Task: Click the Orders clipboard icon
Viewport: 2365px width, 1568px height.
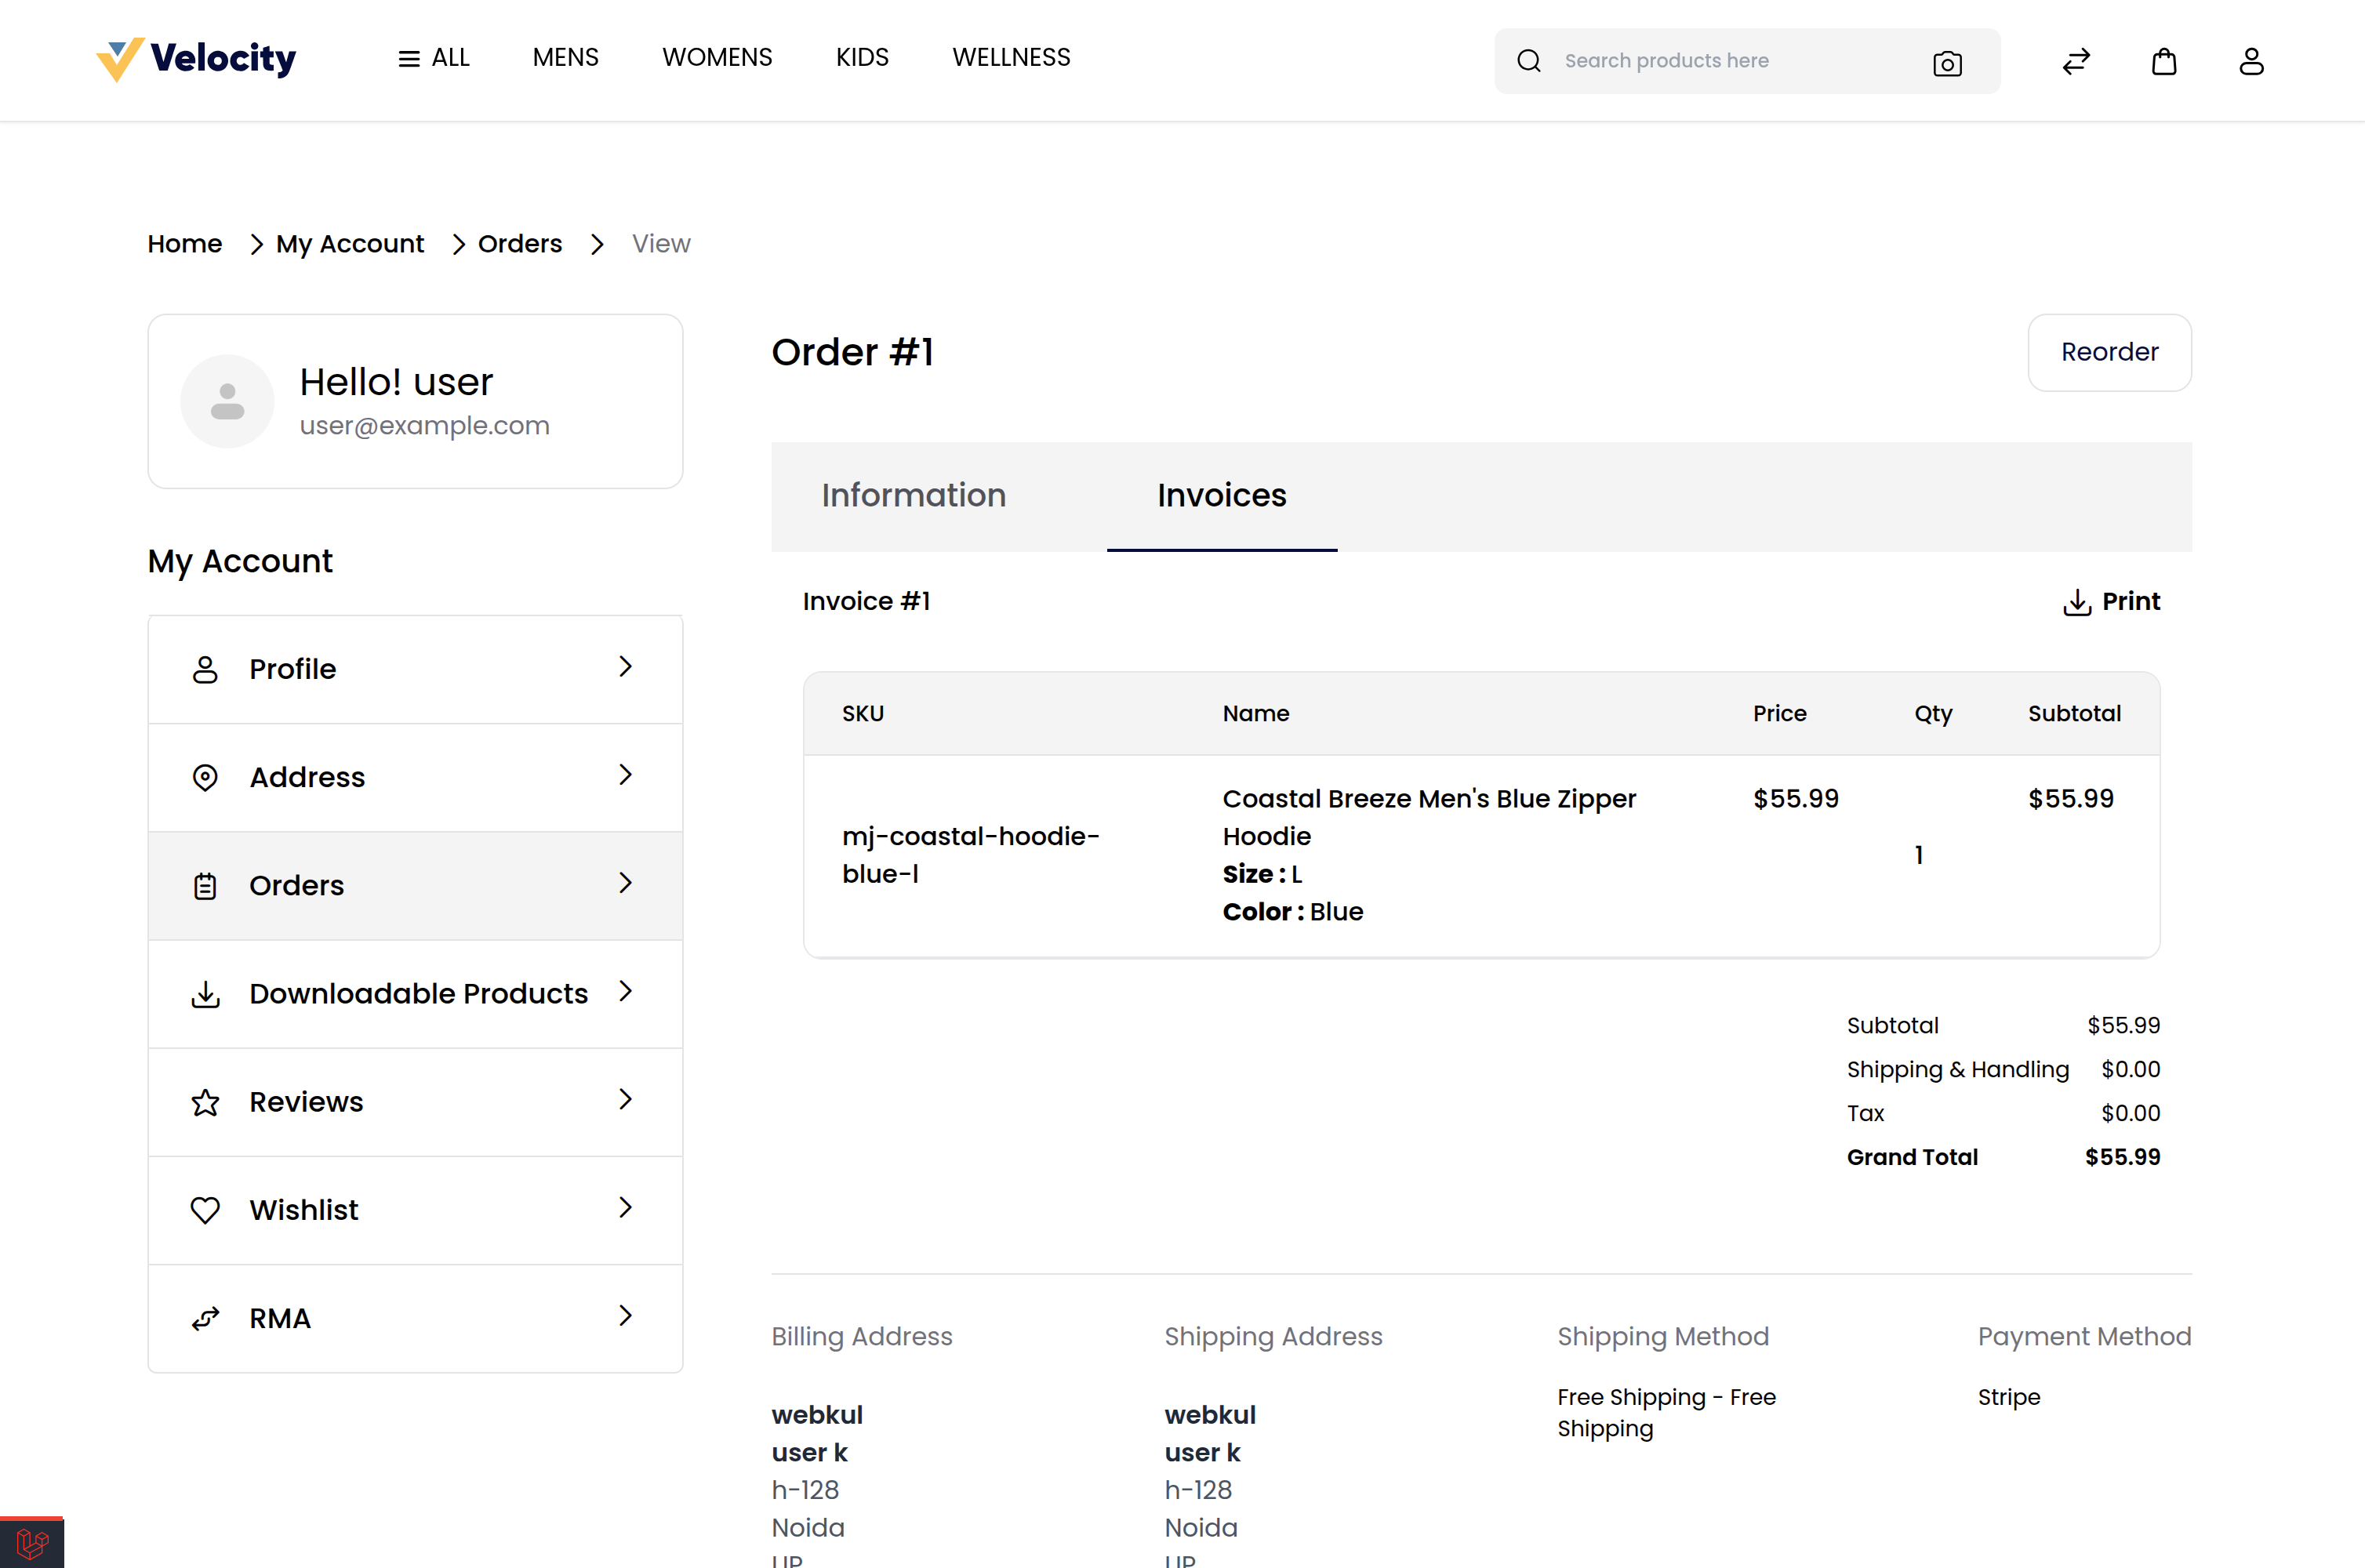Action: [x=205, y=886]
